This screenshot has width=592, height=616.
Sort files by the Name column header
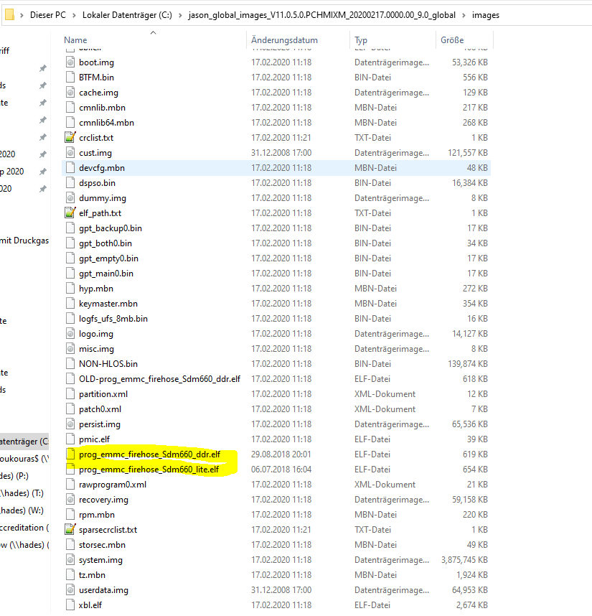75,40
